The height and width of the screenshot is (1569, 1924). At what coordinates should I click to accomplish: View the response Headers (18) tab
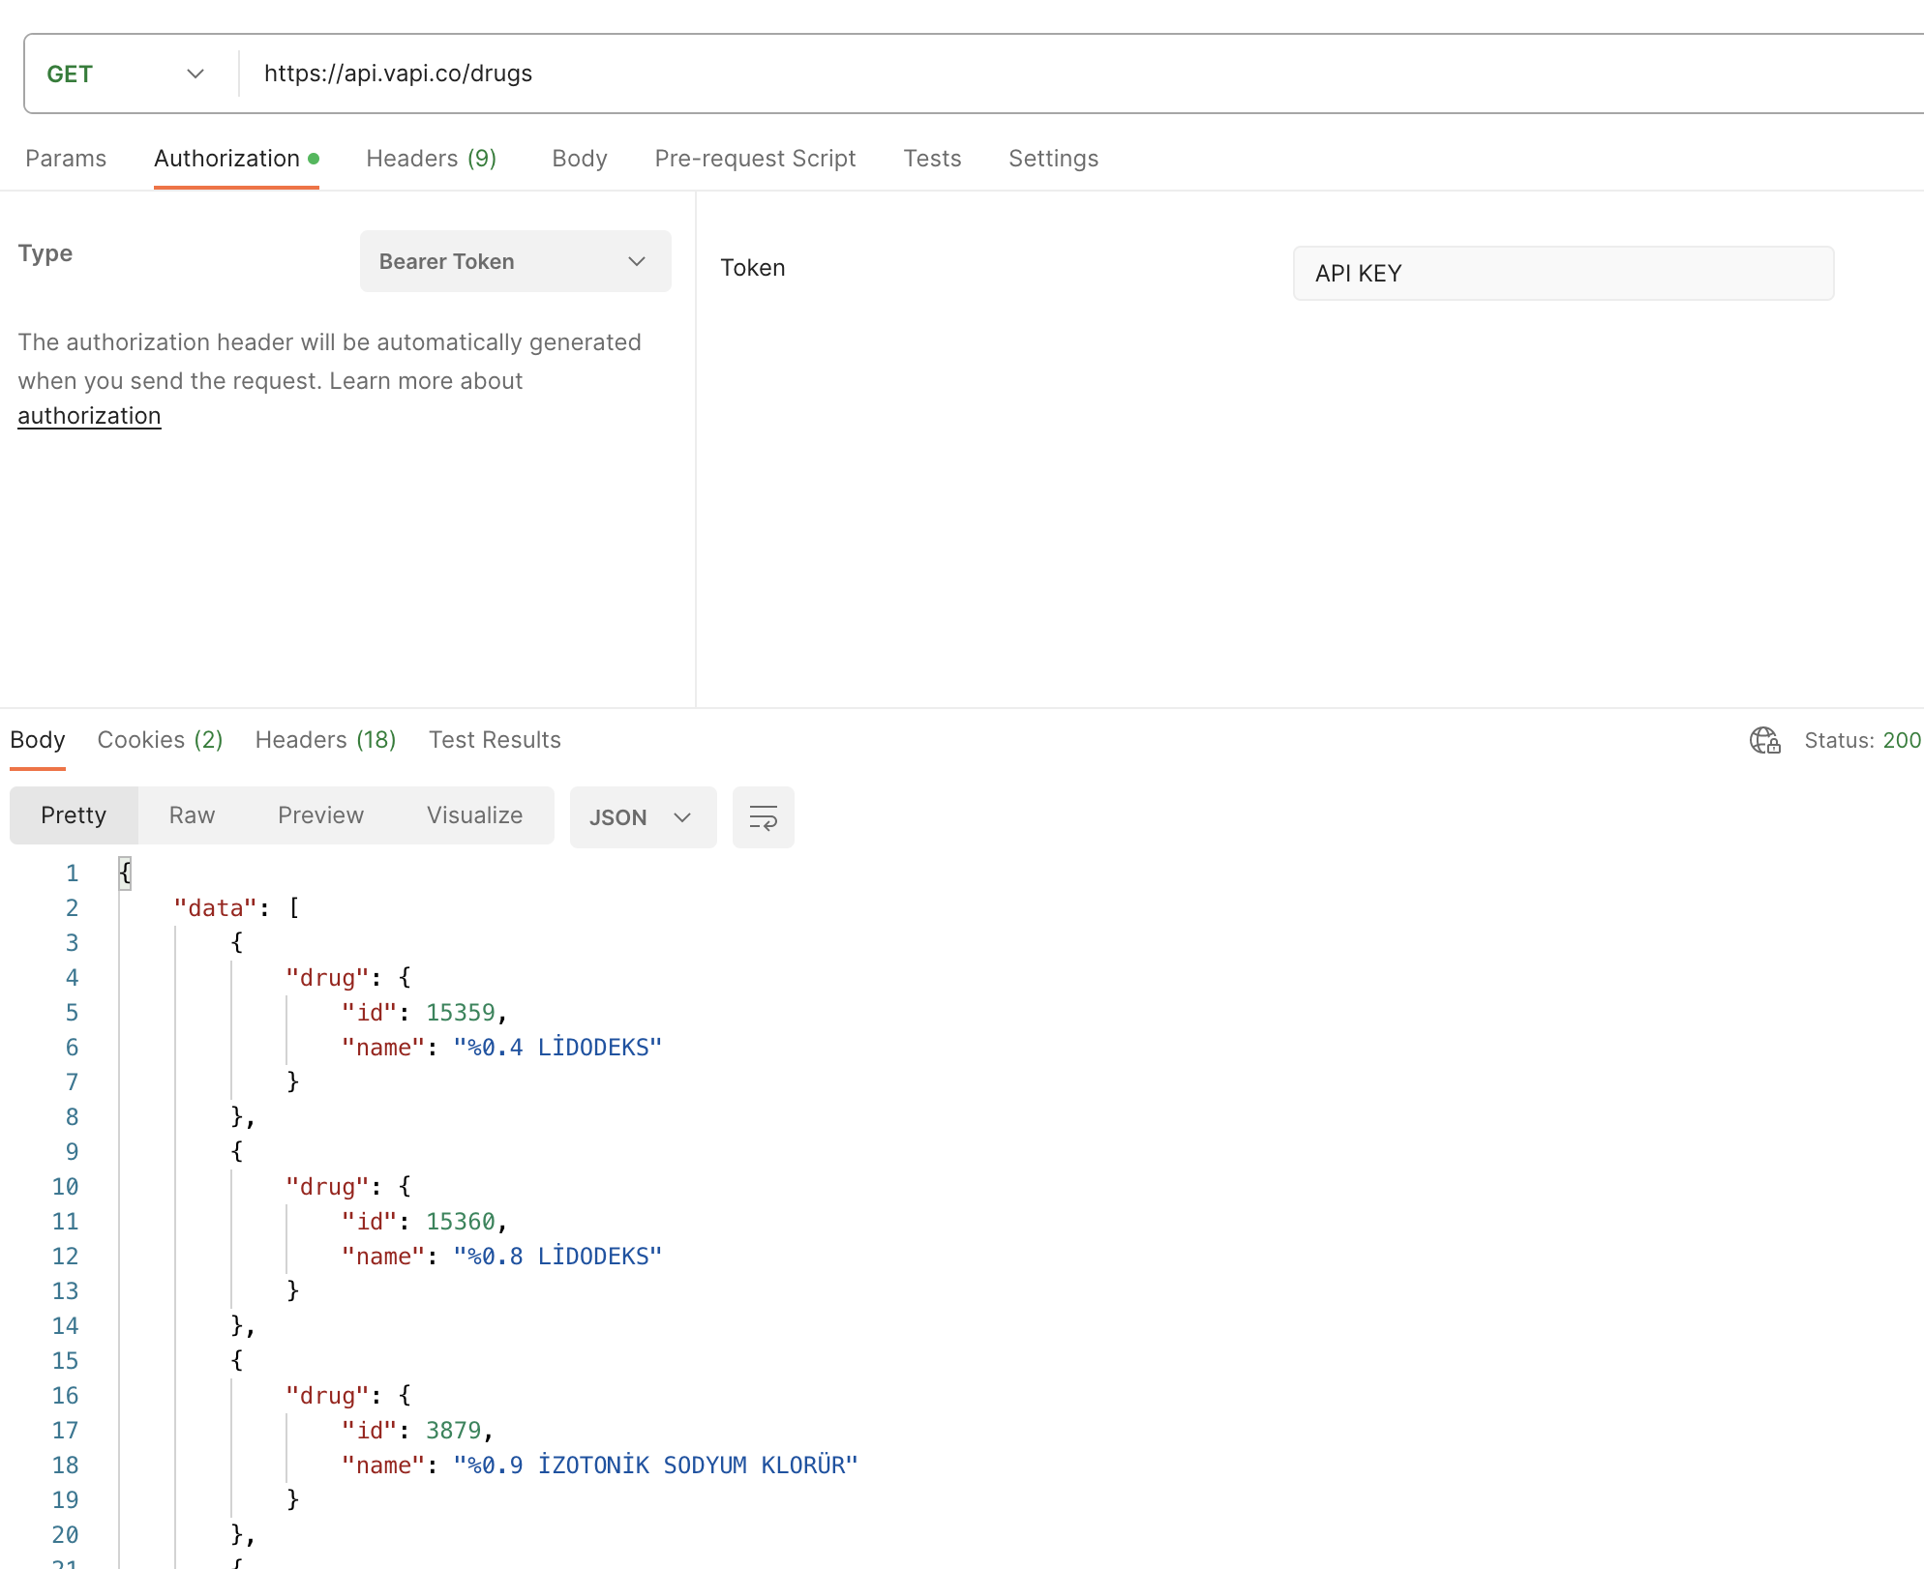pyautogui.click(x=325, y=740)
